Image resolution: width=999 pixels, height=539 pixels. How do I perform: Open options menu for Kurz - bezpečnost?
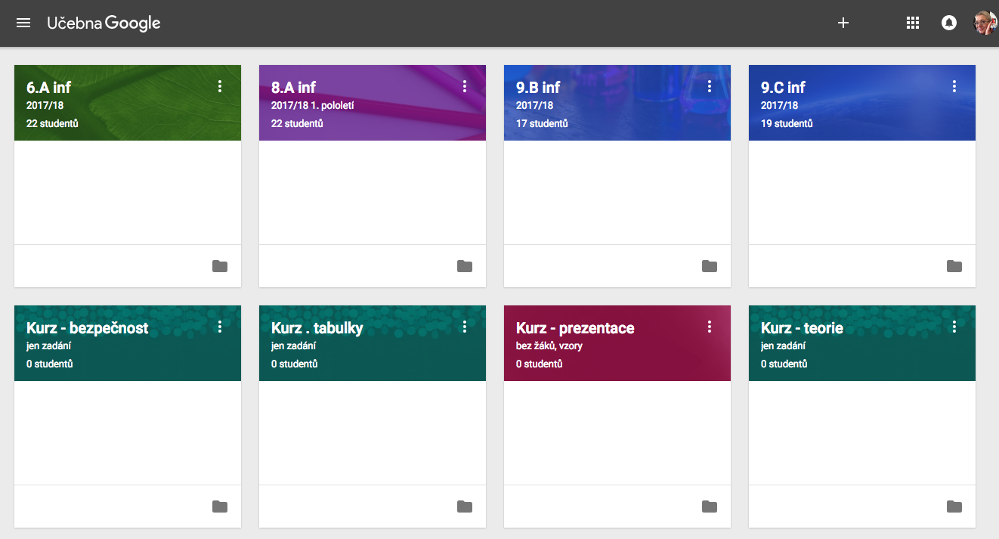pos(220,327)
